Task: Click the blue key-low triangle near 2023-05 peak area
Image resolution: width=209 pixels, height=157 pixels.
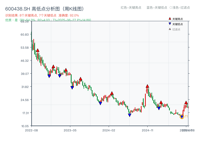Action: 72,87
